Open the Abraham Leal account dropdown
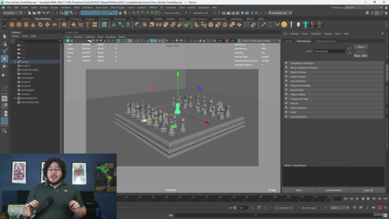 click(x=280, y=13)
